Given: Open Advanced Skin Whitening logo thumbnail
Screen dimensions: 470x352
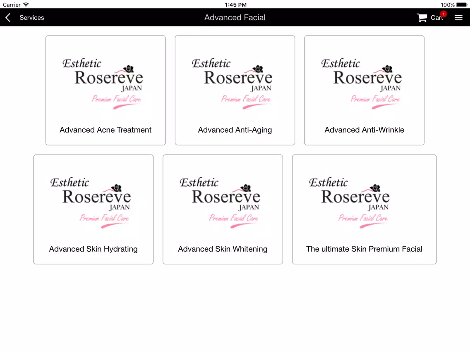Looking at the screenshot, I should point(220,202).
